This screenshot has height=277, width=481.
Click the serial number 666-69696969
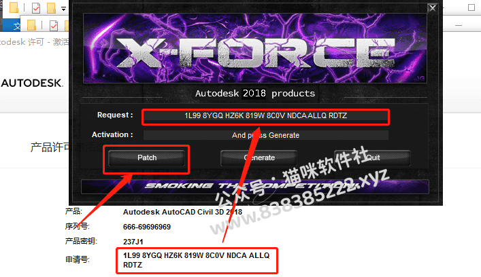(x=147, y=227)
